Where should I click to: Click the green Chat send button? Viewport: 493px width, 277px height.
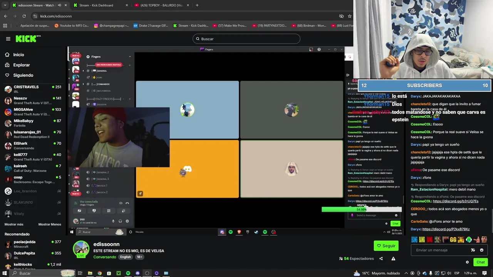tap(480, 262)
